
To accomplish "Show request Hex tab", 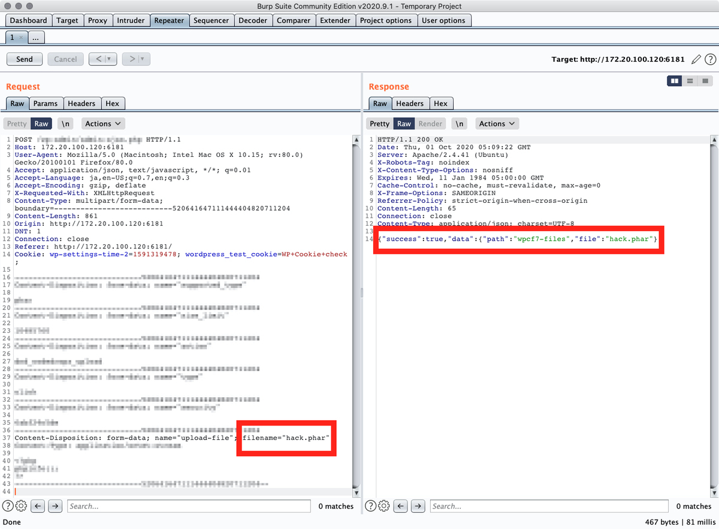I will pyautogui.click(x=112, y=104).
